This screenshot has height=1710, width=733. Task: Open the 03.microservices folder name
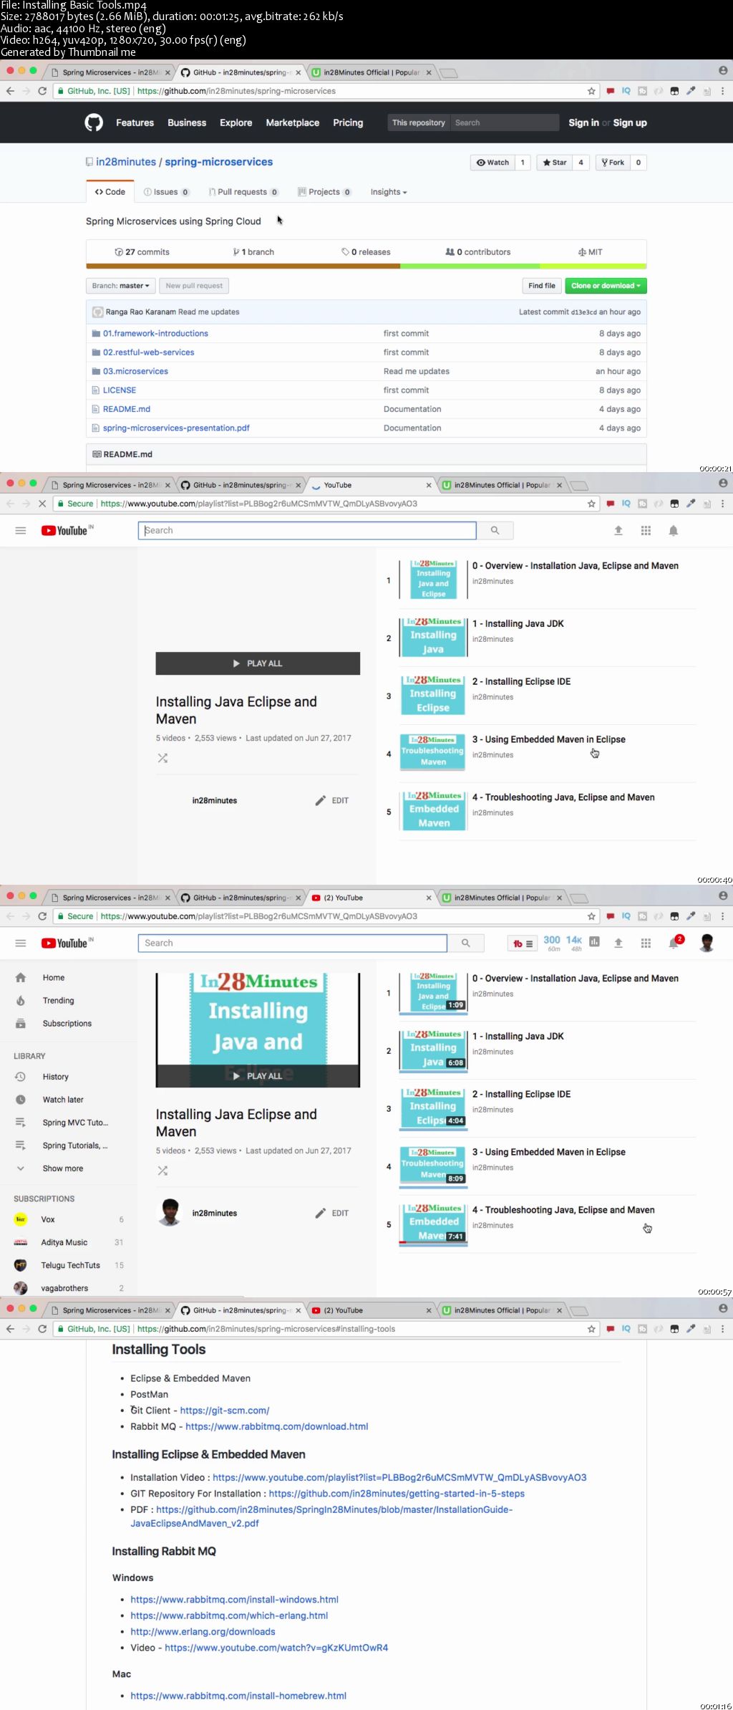tap(135, 371)
